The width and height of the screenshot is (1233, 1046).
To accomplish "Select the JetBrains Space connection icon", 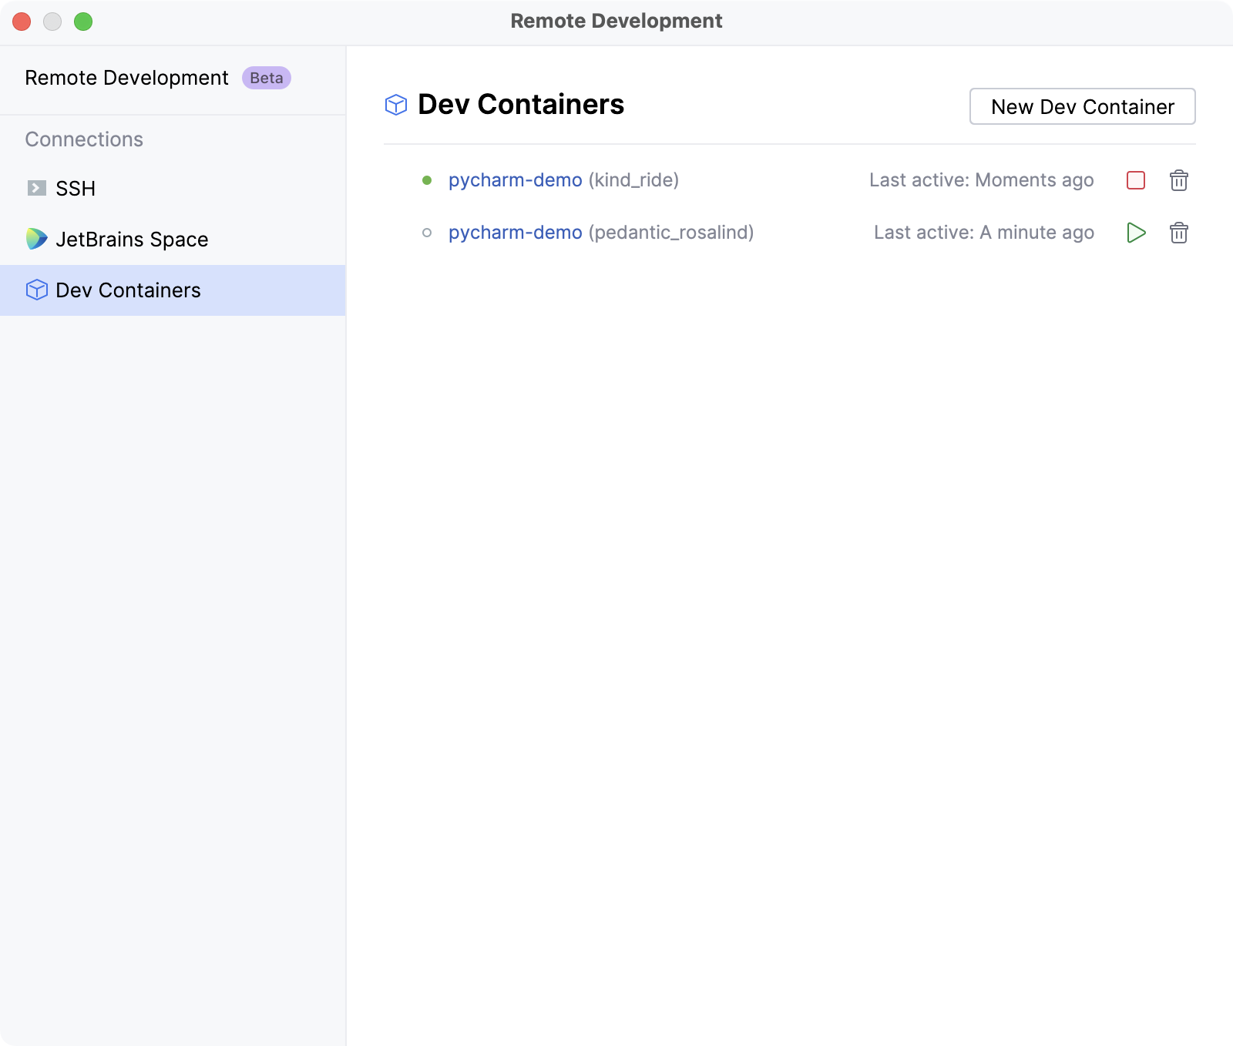I will (x=35, y=240).
